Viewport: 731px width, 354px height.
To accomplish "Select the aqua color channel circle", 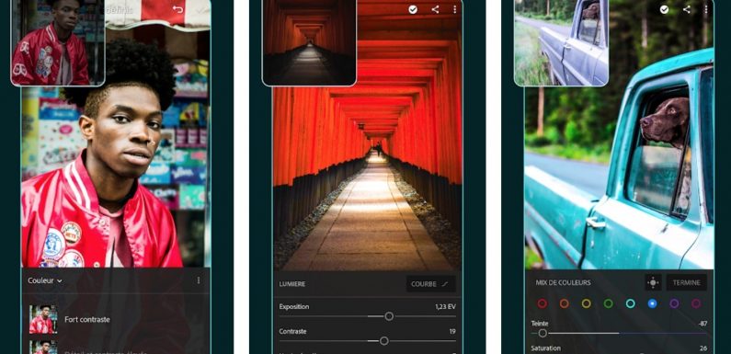I will tap(630, 303).
